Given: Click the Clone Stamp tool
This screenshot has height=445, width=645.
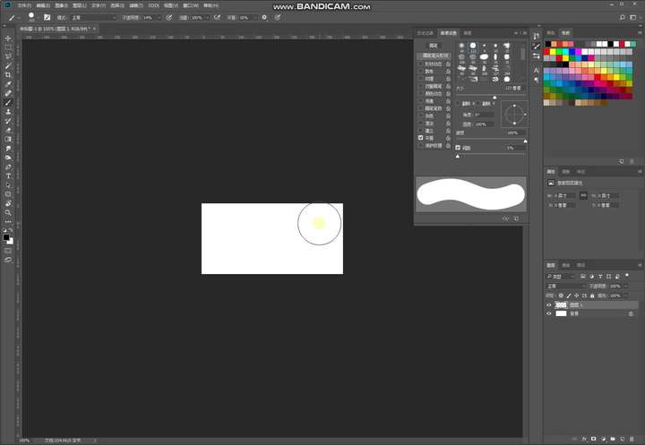Looking at the screenshot, I should click(8, 112).
